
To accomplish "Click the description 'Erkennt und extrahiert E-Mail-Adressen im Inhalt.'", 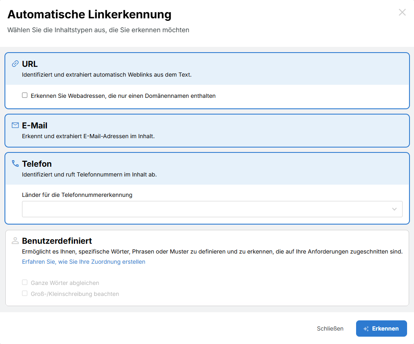I will (x=88, y=136).
